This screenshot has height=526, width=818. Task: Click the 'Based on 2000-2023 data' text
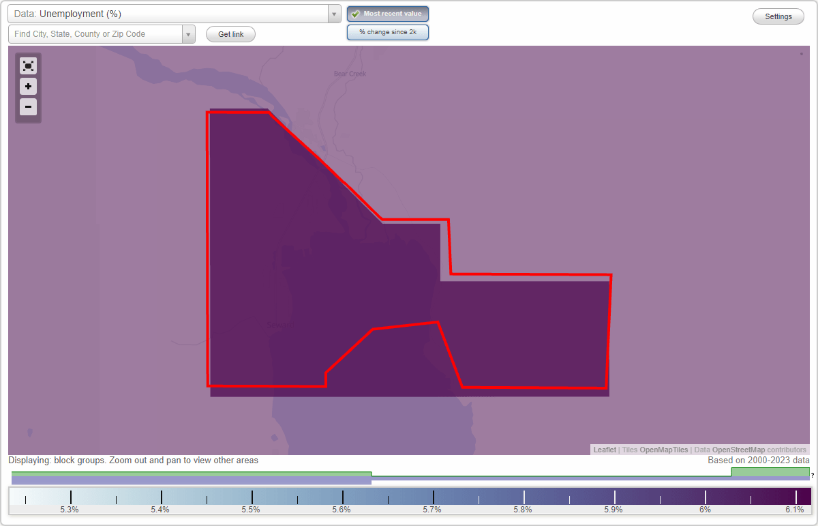[x=759, y=461]
